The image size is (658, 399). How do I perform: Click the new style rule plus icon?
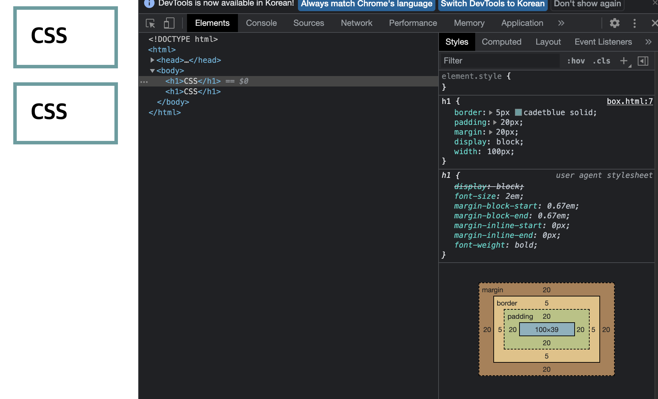click(624, 61)
